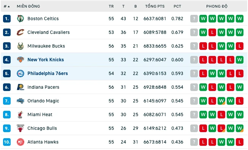Image resolution: width=248 pixels, height=150 pixels.
Task: Click the New York Knicks logo
Action: click(x=21, y=60)
